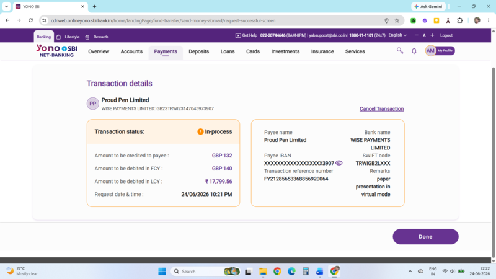
Task: Click the Lifestyle bag icon
Action: tap(58, 37)
